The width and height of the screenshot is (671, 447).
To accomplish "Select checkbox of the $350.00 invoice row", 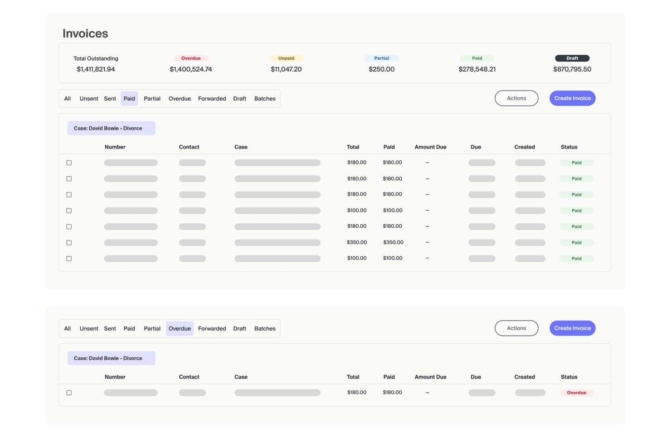I will [x=69, y=243].
